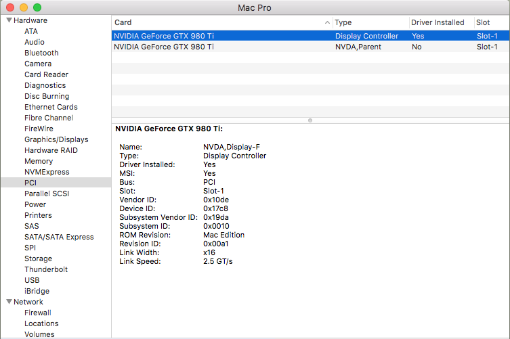The width and height of the screenshot is (510, 339).
Task: Open the Fibre Channel entry
Action: point(49,118)
